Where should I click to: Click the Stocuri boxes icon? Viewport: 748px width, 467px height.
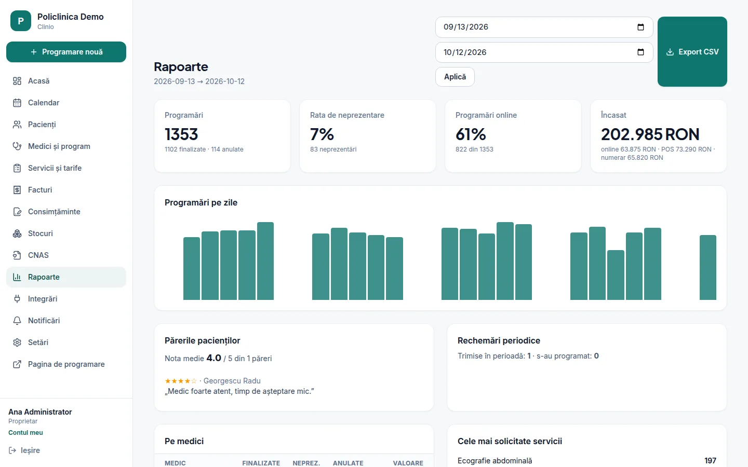tap(17, 233)
